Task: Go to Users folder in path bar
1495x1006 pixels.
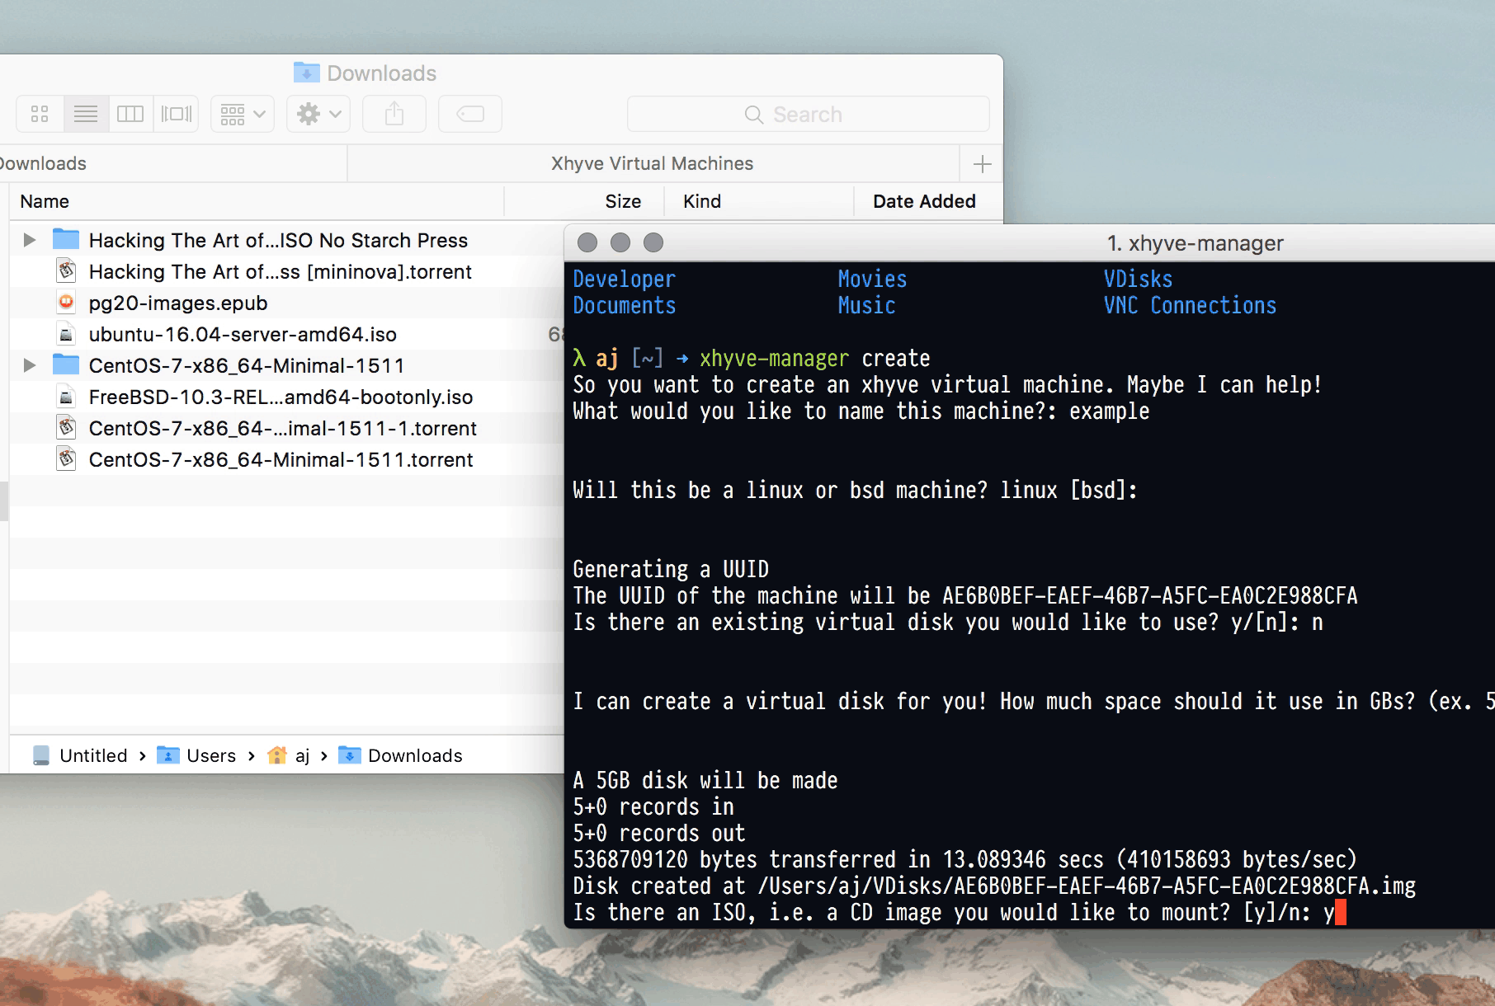Action: pyautogui.click(x=197, y=755)
